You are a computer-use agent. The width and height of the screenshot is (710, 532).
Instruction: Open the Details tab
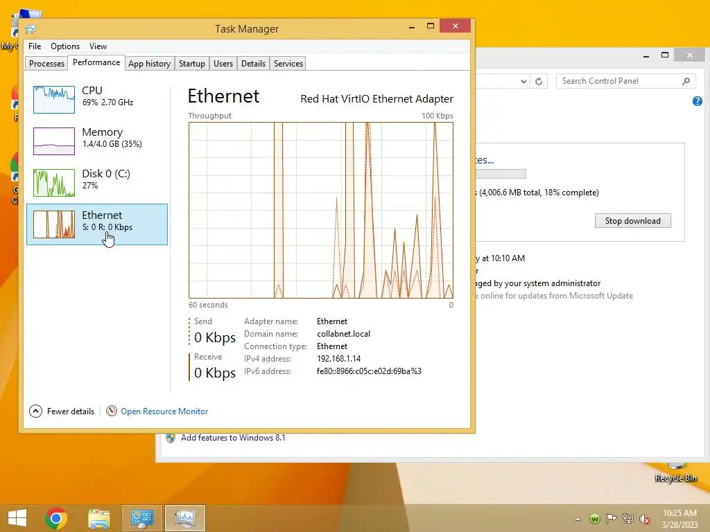[x=253, y=63]
